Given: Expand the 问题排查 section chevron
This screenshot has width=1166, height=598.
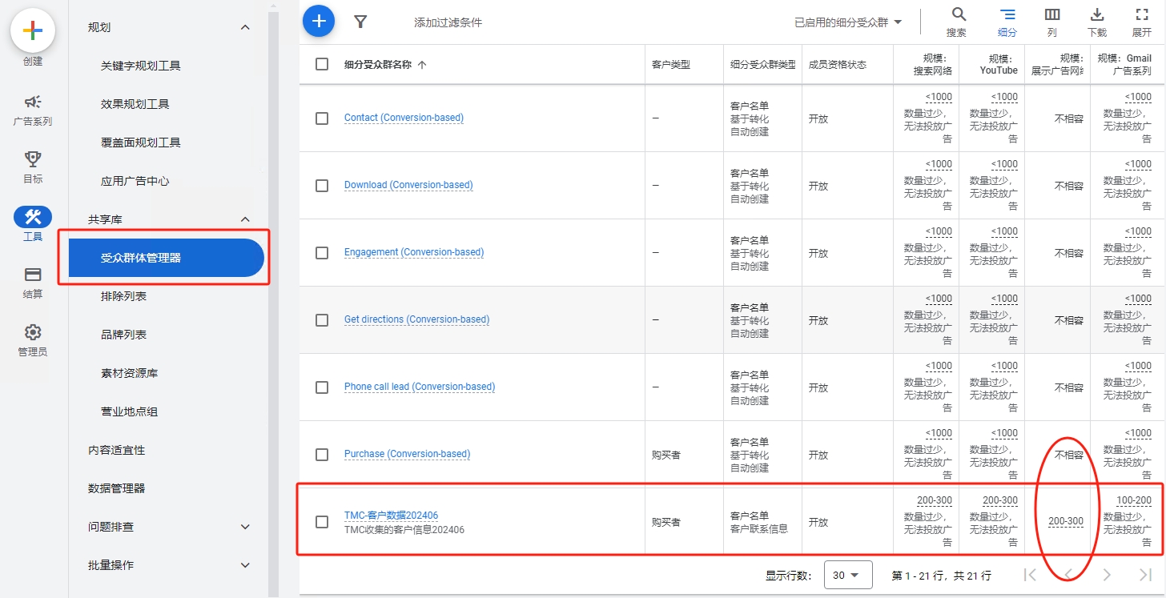Looking at the screenshot, I should click(245, 527).
